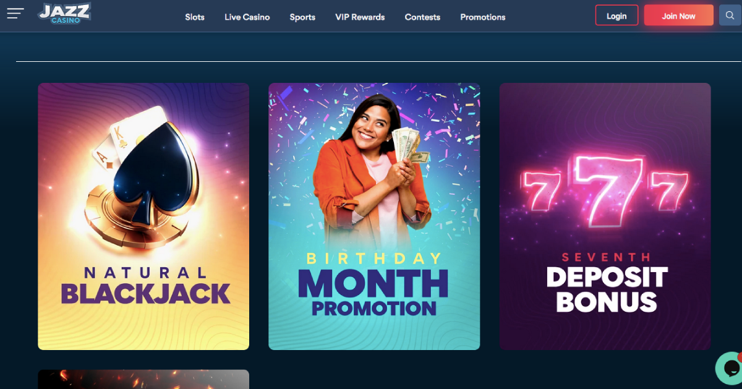Open the hamburger menu icon
The image size is (742, 389).
pos(15,13)
